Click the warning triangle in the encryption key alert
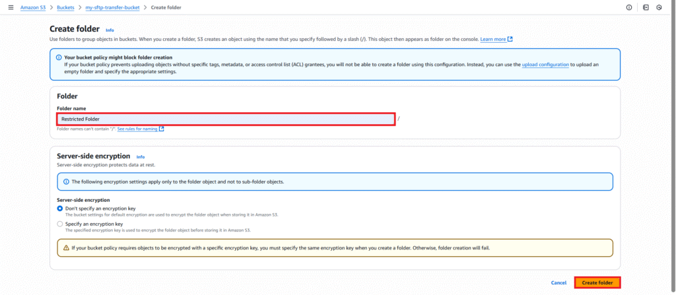 (x=66, y=248)
